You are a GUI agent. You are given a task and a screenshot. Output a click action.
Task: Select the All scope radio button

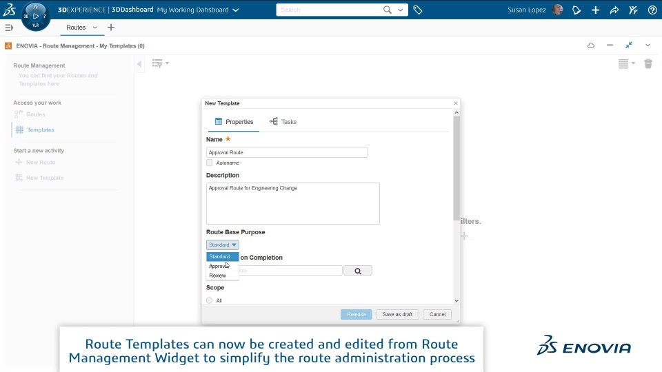tap(210, 301)
